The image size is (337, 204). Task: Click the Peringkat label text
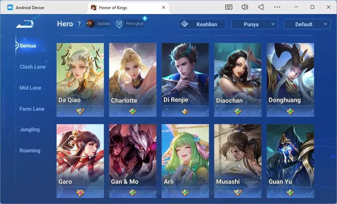pos(135,24)
